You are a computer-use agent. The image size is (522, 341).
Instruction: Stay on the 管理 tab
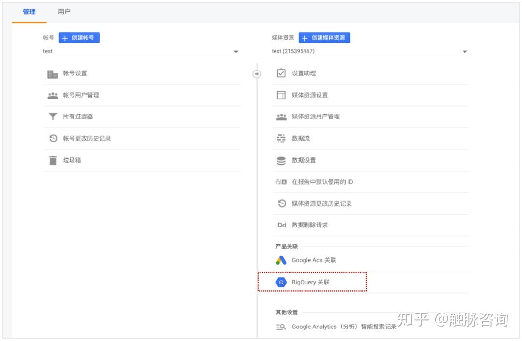[x=29, y=12]
